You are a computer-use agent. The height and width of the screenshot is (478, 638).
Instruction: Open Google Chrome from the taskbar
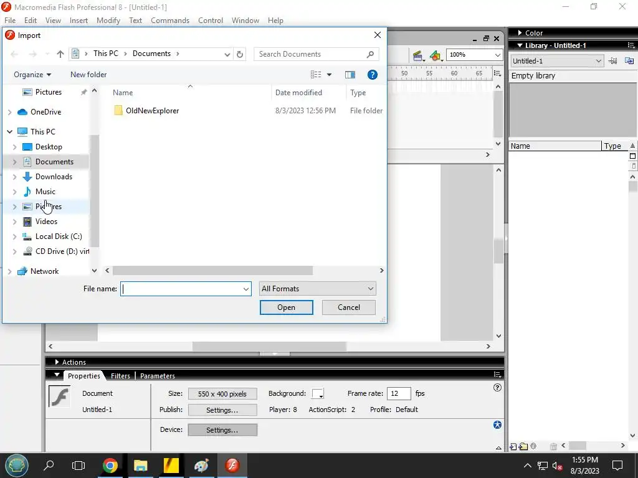pos(110,466)
